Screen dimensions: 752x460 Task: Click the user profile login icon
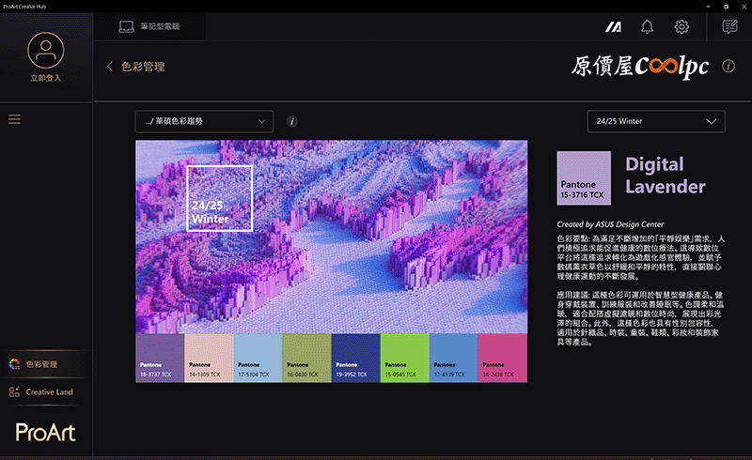pos(45,51)
